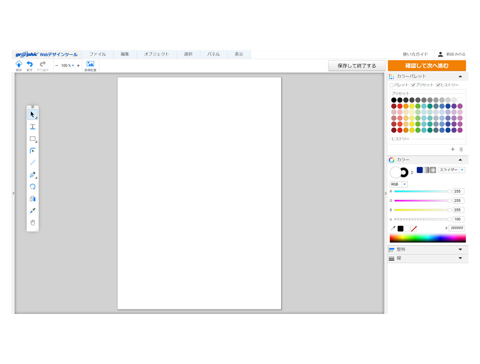Viewport: 480px width, 364px height.
Task: Open the ファイル menu
Action: pyautogui.click(x=97, y=54)
